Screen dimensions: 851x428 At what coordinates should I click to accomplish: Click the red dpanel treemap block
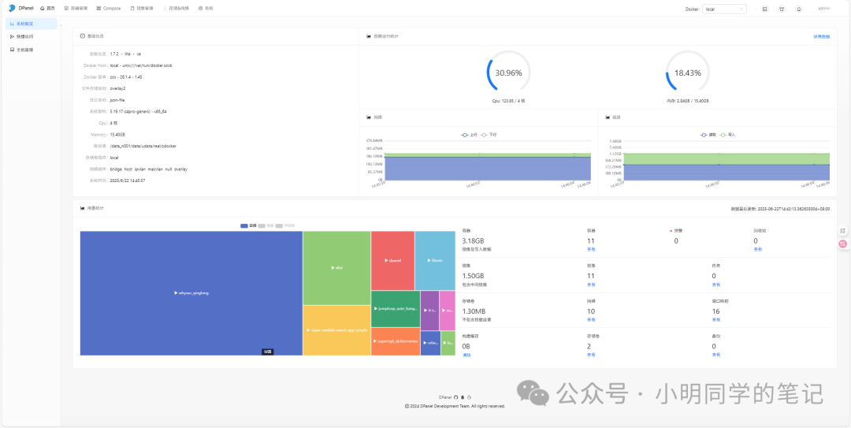tap(392, 261)
